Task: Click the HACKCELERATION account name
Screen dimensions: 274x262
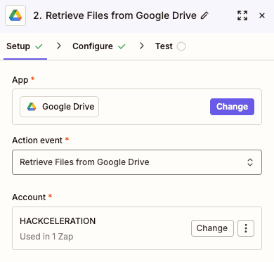Action: 58,221
